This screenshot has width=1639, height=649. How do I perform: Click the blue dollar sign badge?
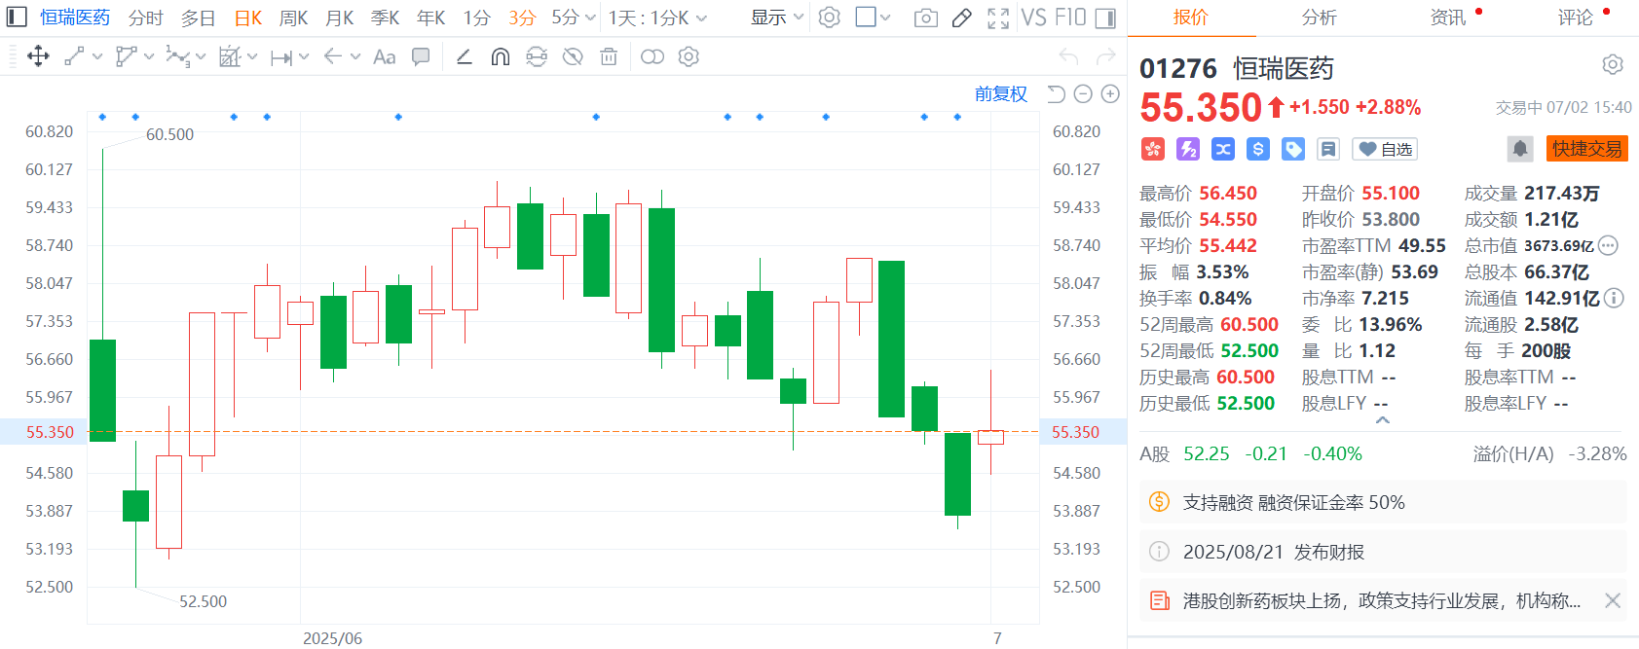(1257, 149)
